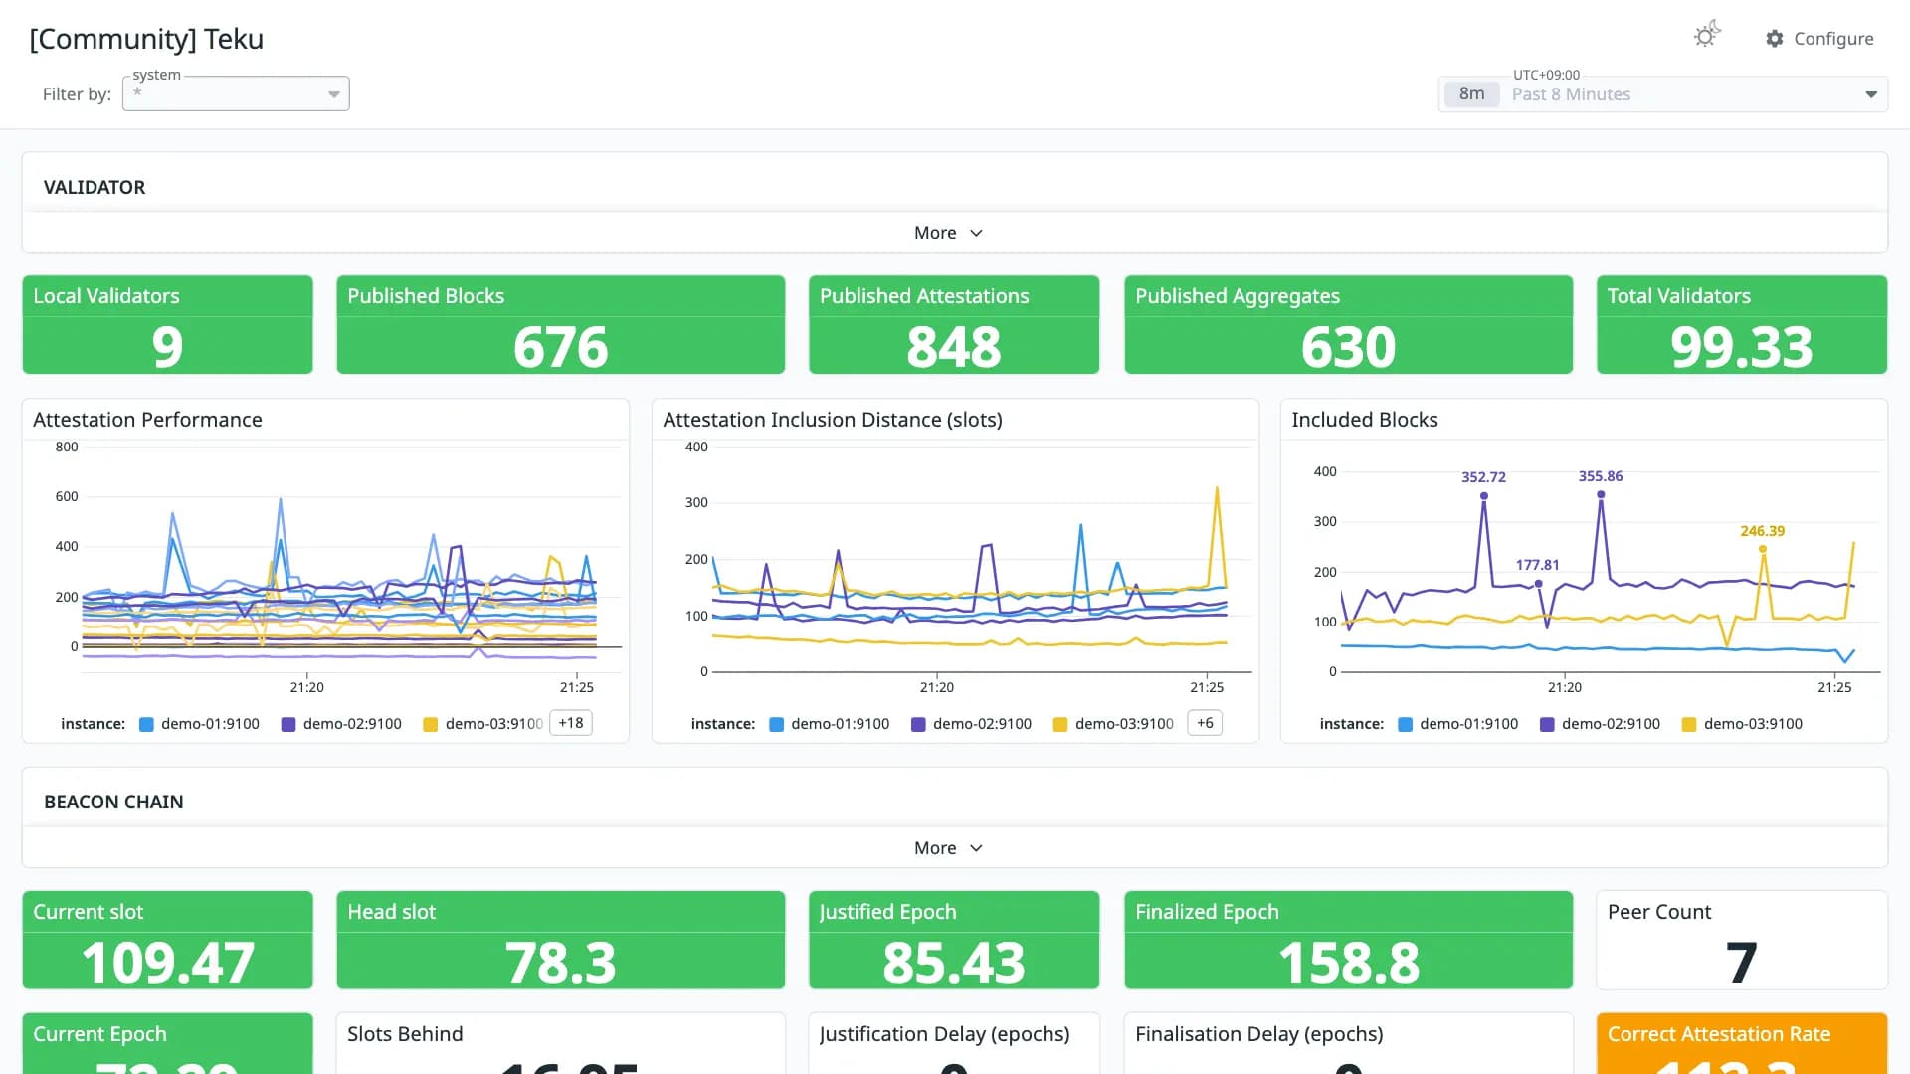Image resolution: width=1910 pixels, height=1074 pixels.
Task: Click the Attestation Inclusion Distance (slots) title
Action: 833,420
